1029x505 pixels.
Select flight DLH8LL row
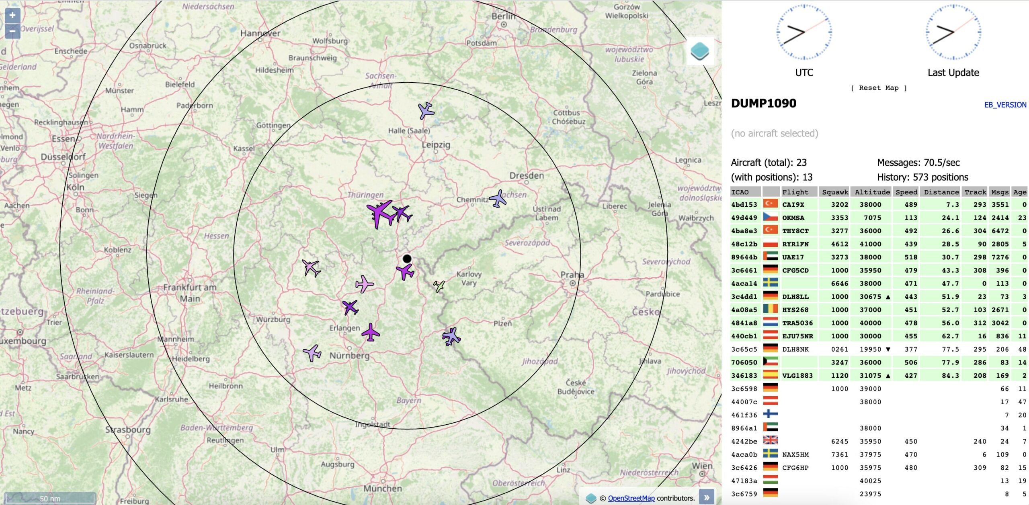[x=879, y=297]
